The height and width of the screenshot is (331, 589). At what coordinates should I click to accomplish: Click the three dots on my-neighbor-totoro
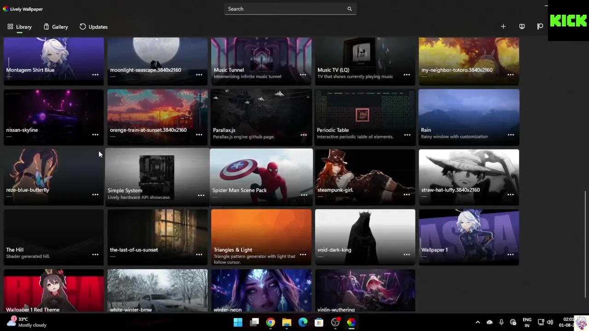[511, 74]
